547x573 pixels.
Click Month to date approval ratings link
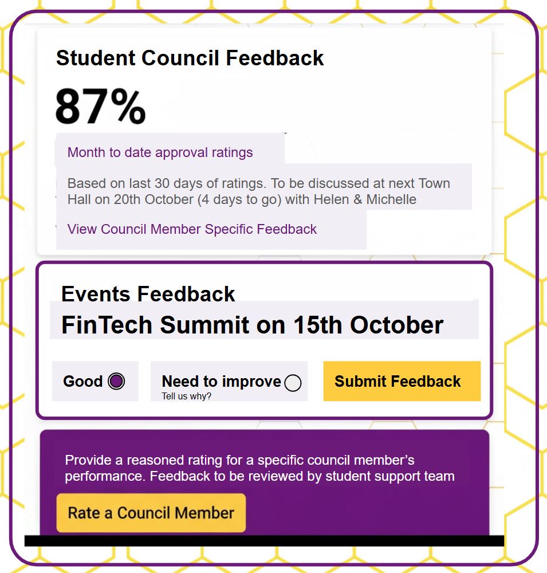pyautogui.click(x=160, y=152)
